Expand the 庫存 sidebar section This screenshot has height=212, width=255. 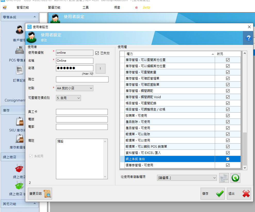pos(13,110)
